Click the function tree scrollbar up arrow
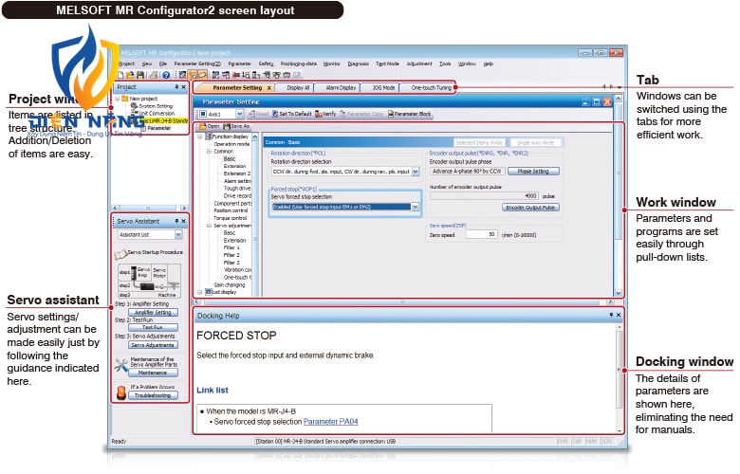This screenshot has height=474, width=740. click(255, 137)
